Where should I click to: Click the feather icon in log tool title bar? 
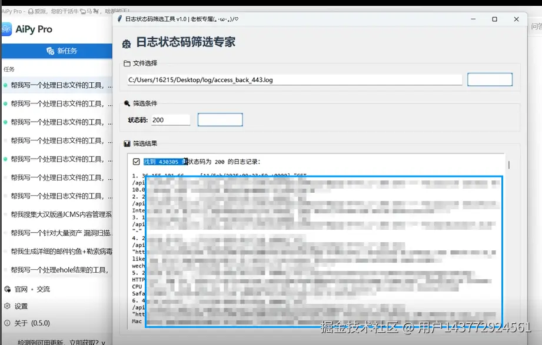pos(119,19)
